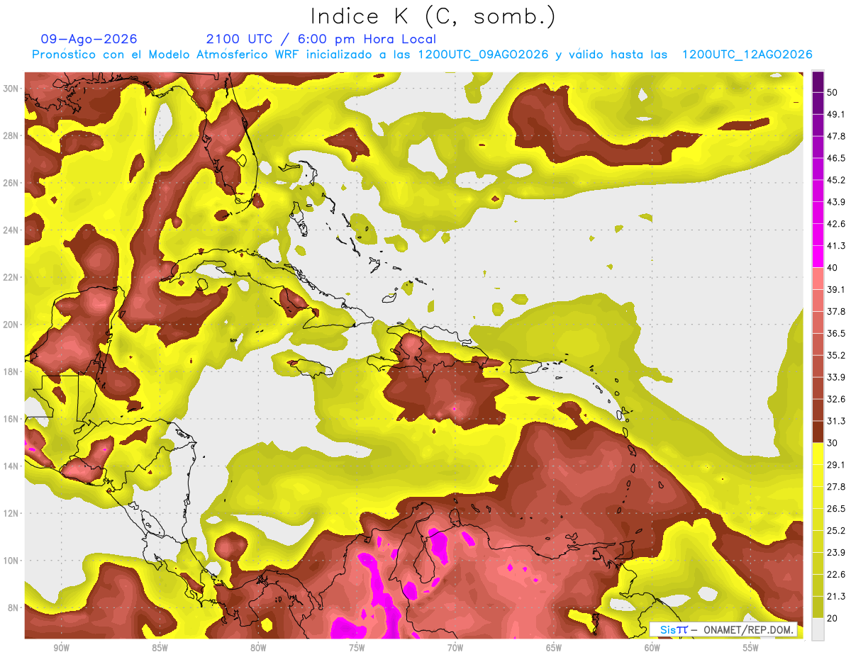Click the latitude axis label "12N"

11,513
